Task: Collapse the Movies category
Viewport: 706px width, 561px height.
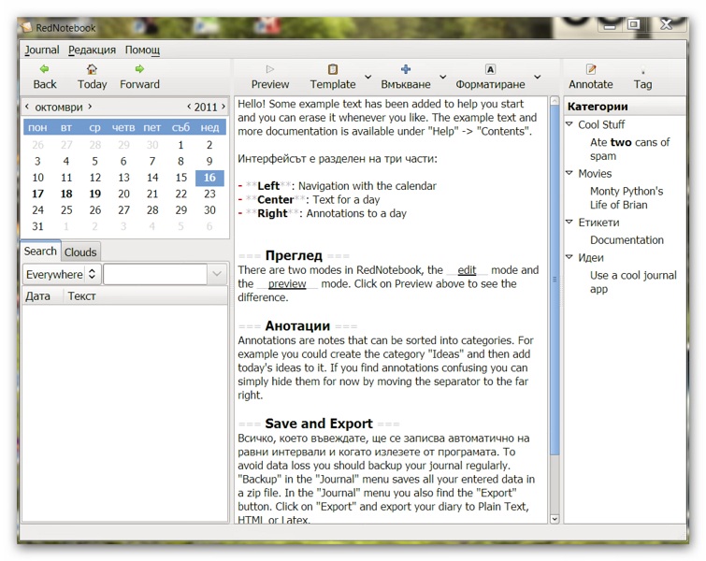Action: point(569,173)
